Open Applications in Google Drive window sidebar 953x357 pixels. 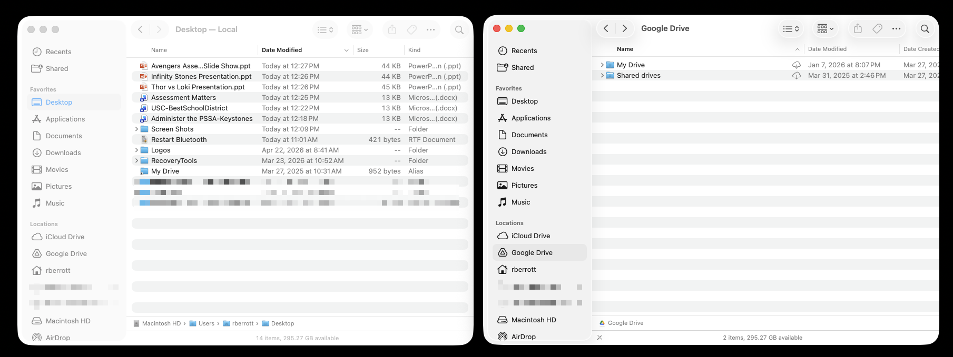pos(539,118)
